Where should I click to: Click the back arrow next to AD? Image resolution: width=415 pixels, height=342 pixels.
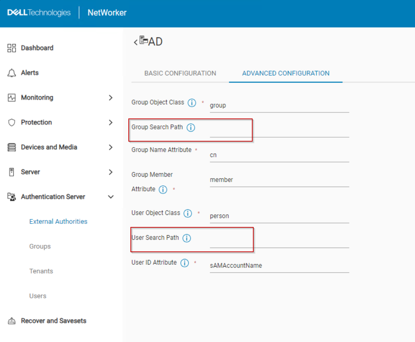pos(135,41)
